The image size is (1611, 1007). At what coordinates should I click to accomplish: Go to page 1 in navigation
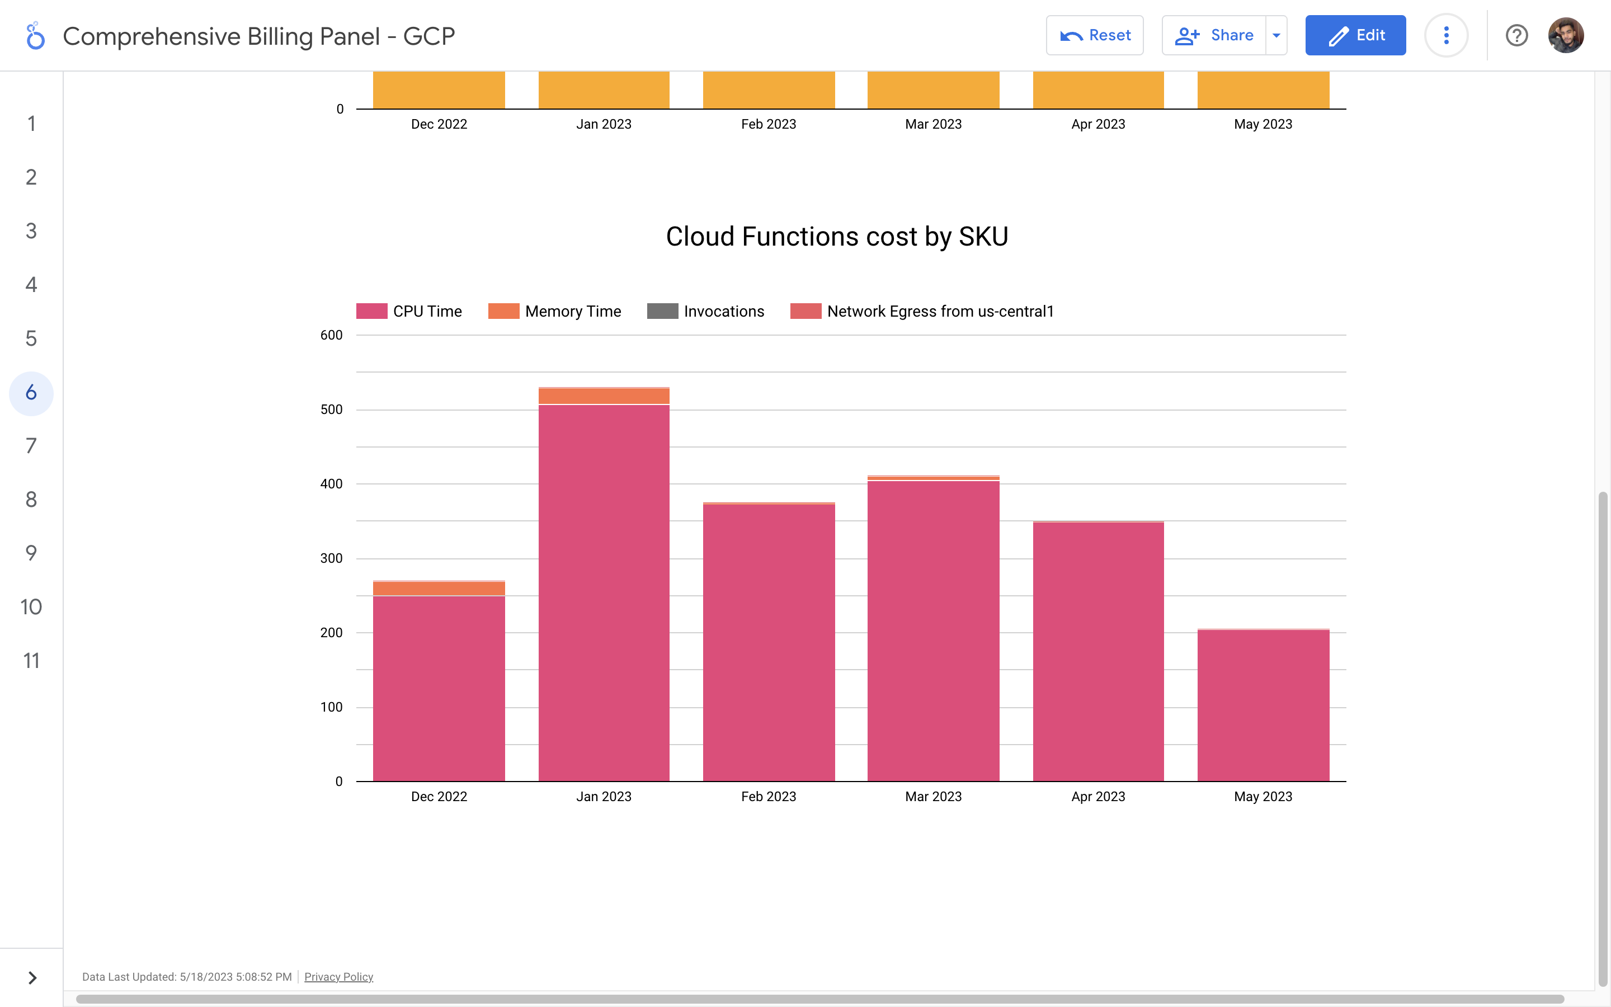coord(31,123)
